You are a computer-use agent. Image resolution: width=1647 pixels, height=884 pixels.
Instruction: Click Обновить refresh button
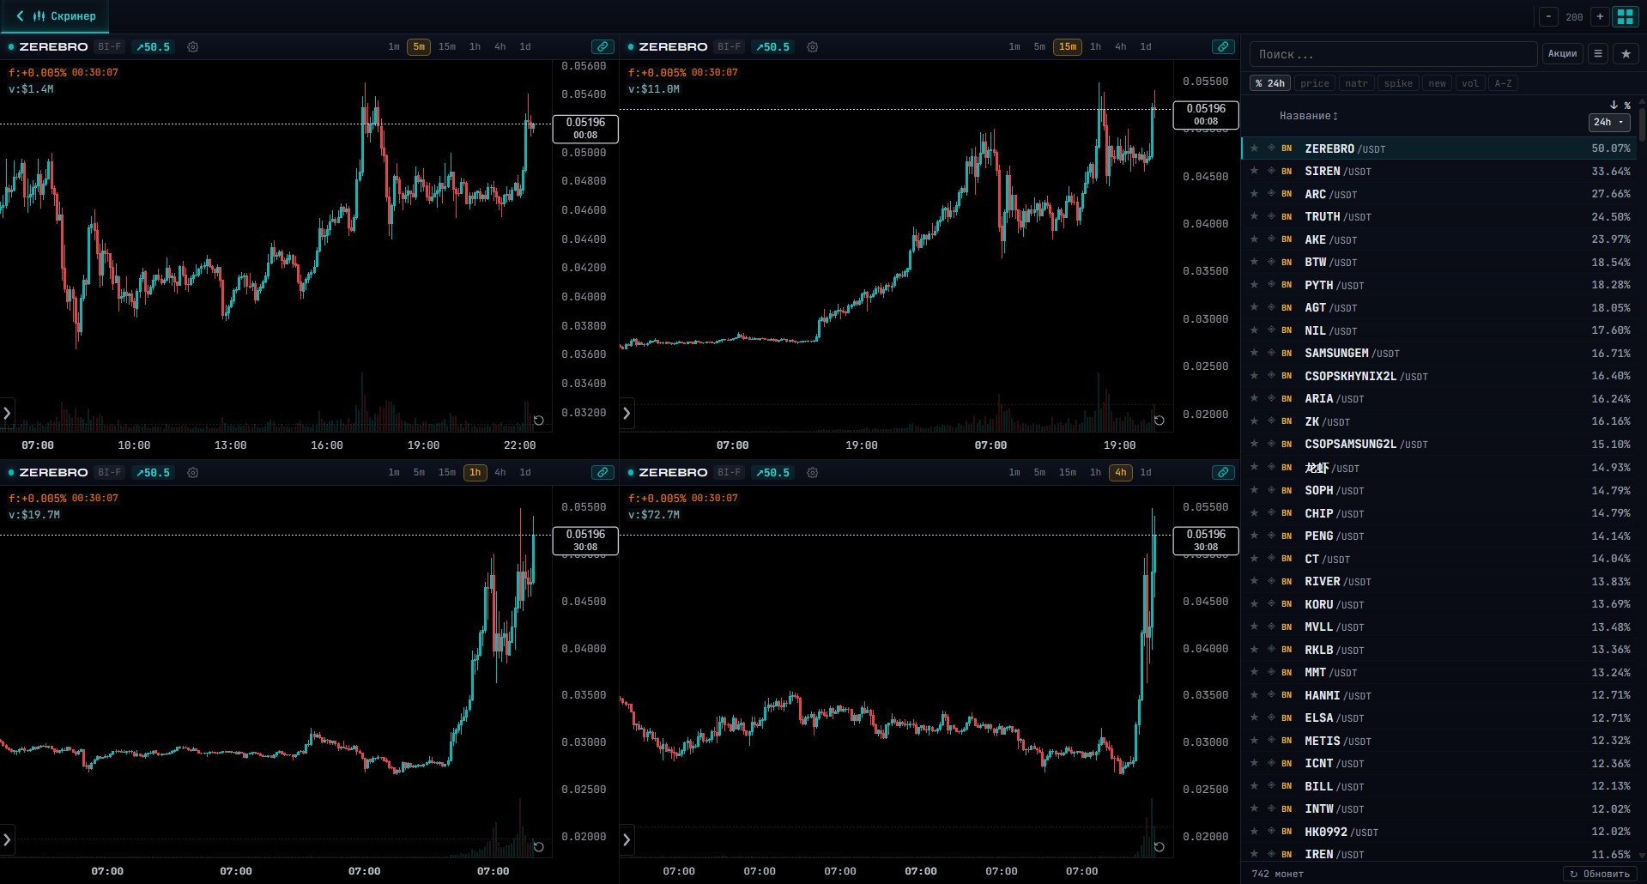[x=1600, y=874]
